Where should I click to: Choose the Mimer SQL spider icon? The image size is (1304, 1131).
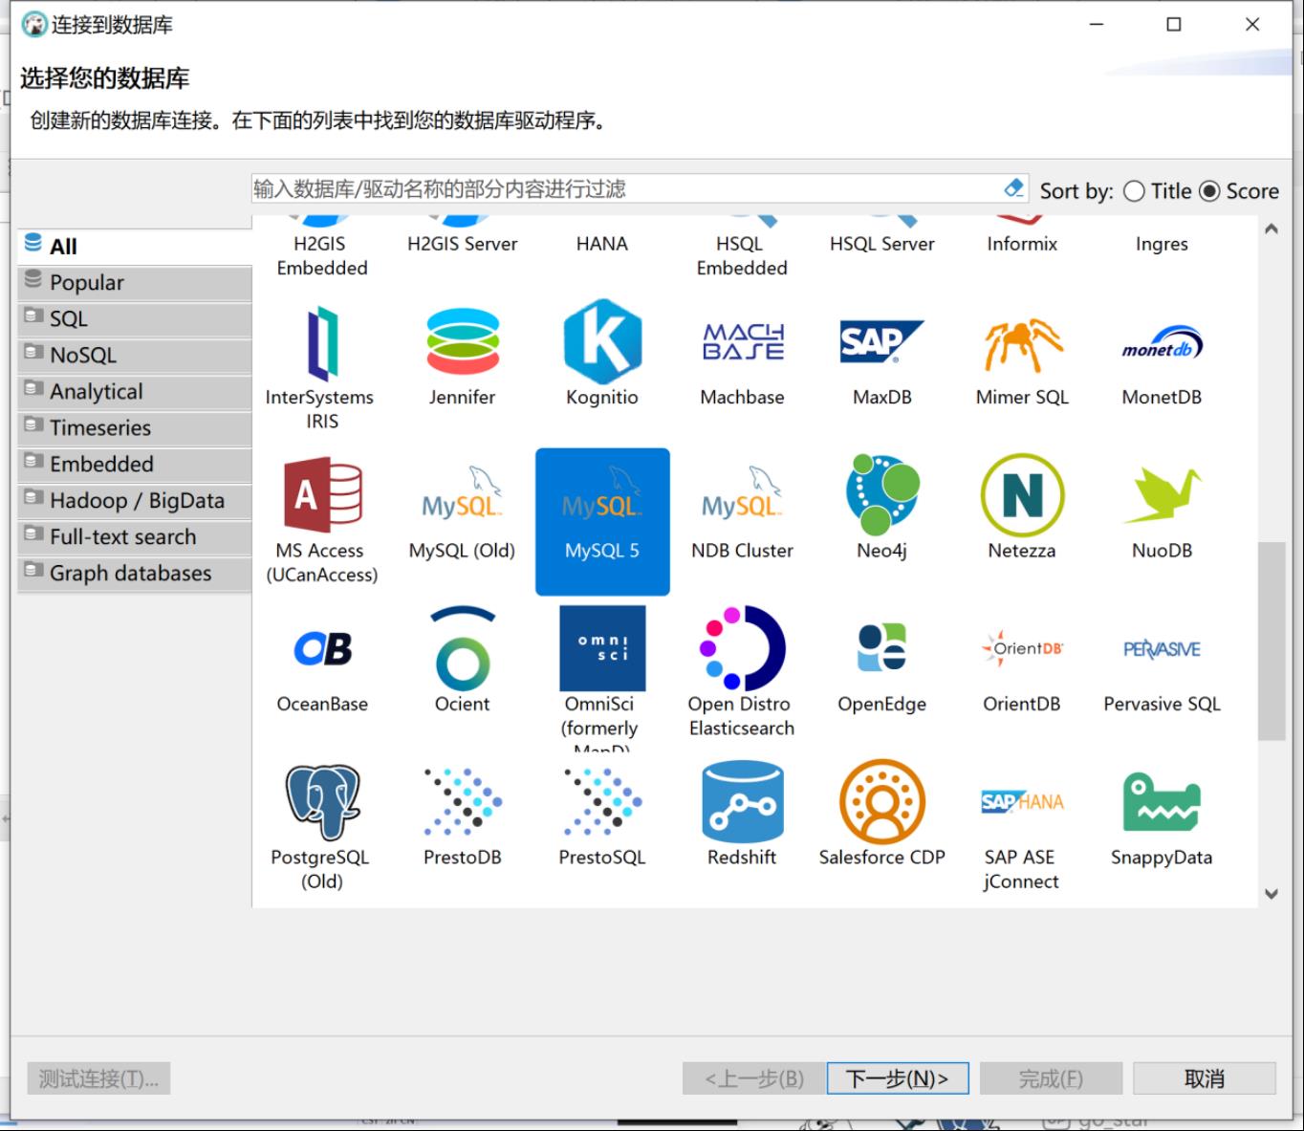(x=1022, y=344)
